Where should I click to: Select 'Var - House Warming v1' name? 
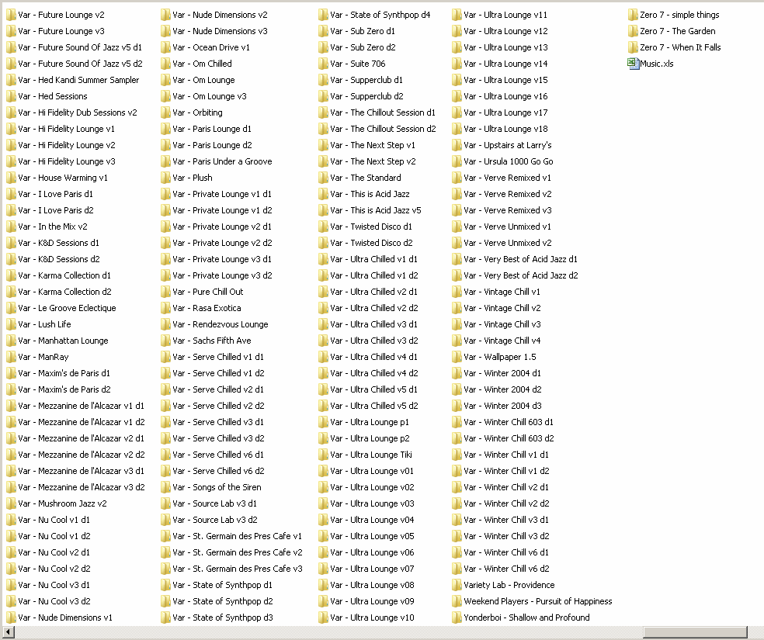[63, 178]
